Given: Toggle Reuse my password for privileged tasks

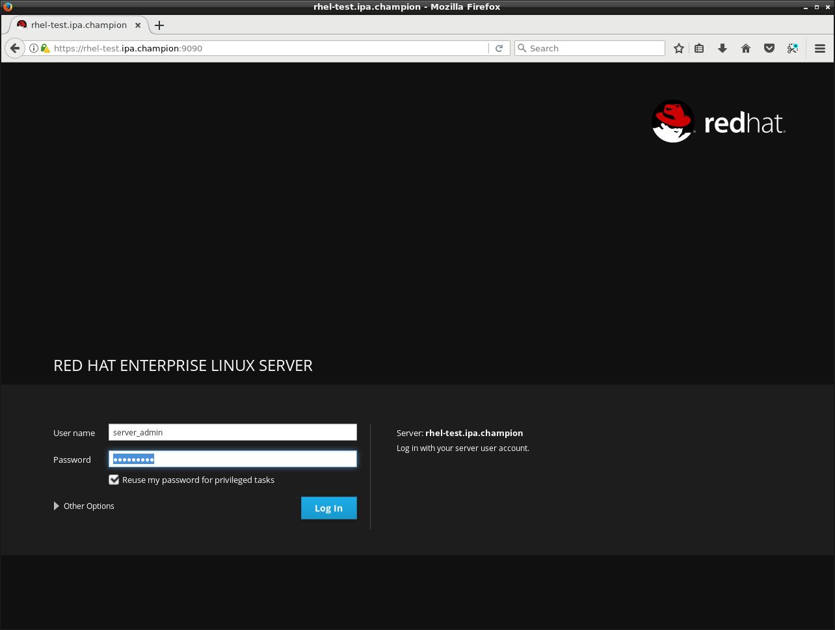Looking at the screenshot, I should coord(114,480).
